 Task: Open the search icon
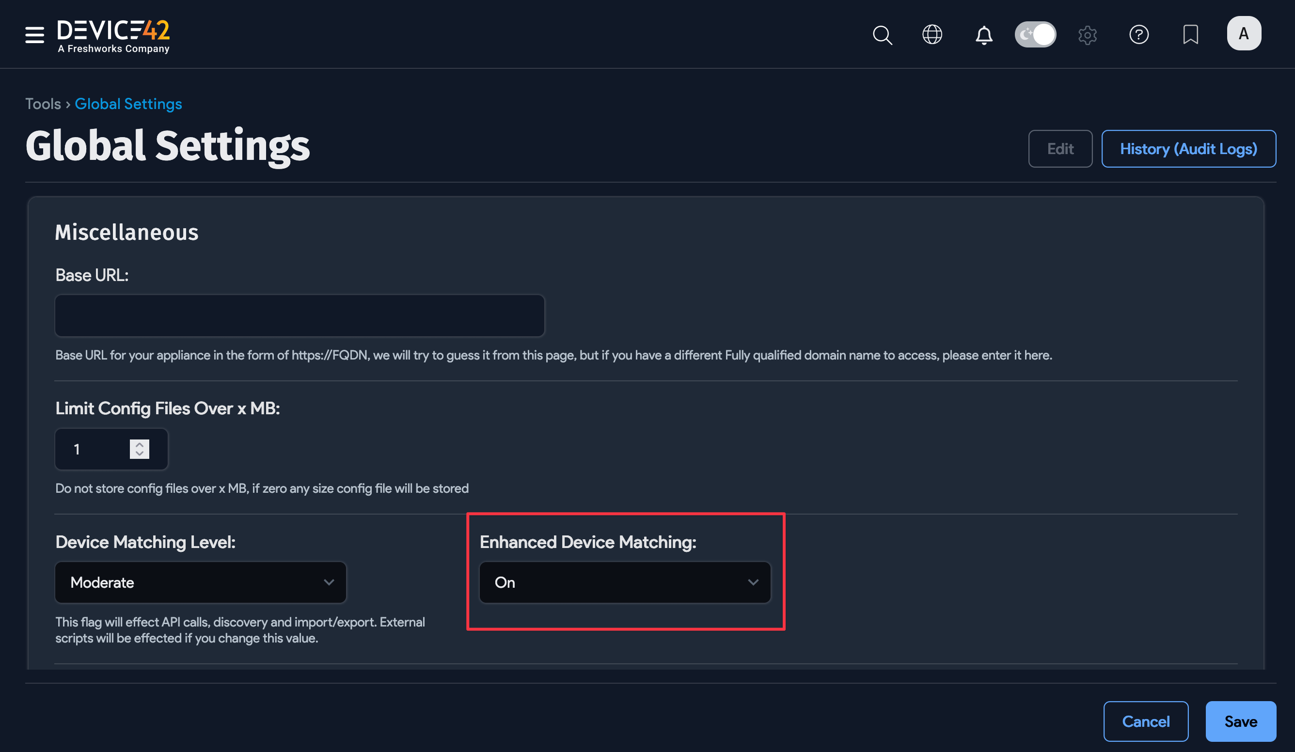[883, 34]
